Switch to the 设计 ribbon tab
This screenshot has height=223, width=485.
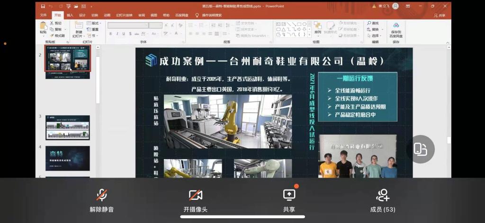point(82,15)
